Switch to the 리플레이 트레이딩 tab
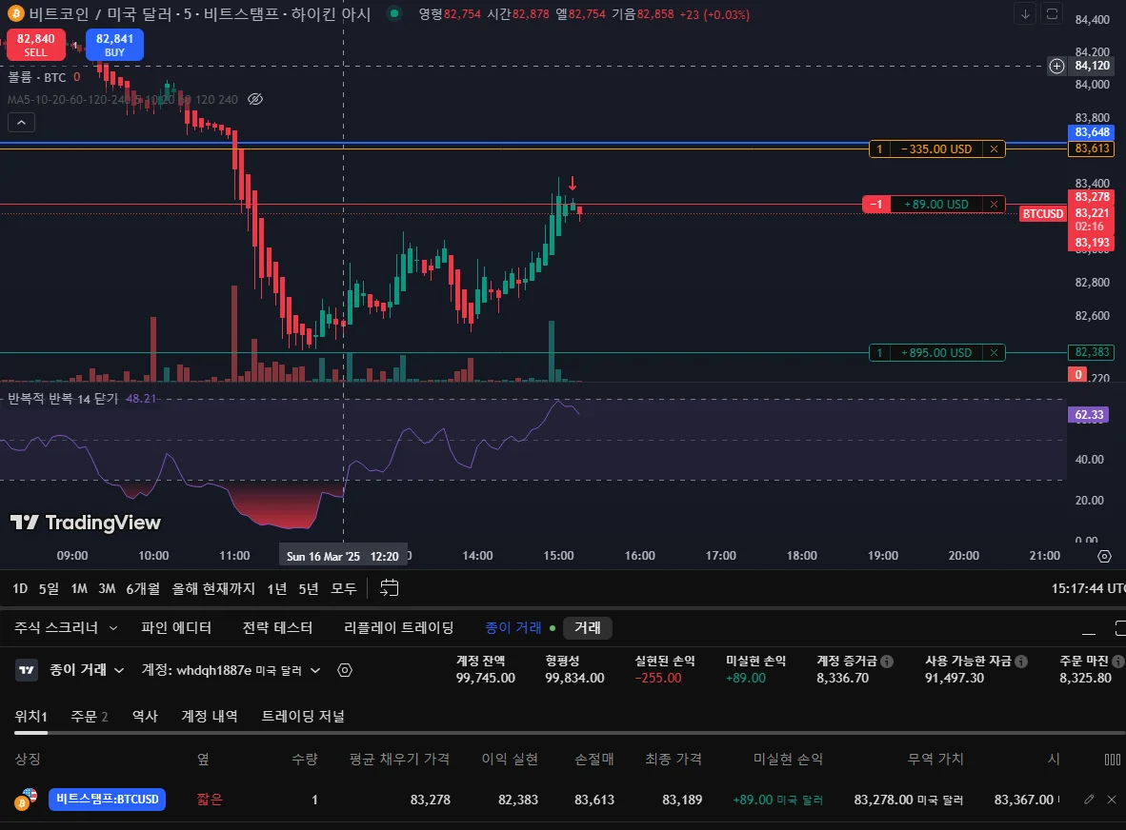 398,627
